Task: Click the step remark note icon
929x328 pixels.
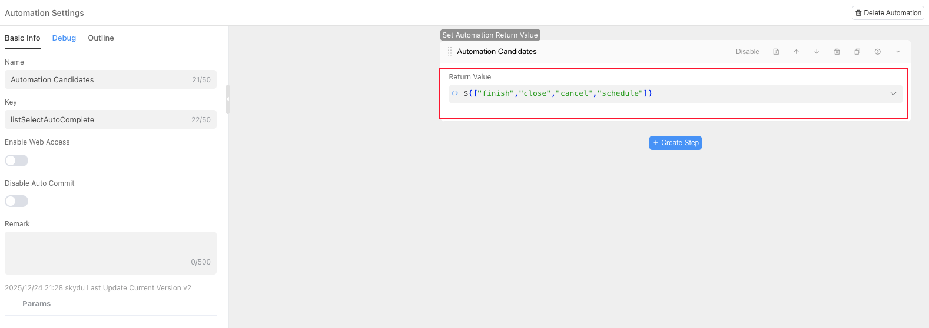Action: (x=776, y=52)
